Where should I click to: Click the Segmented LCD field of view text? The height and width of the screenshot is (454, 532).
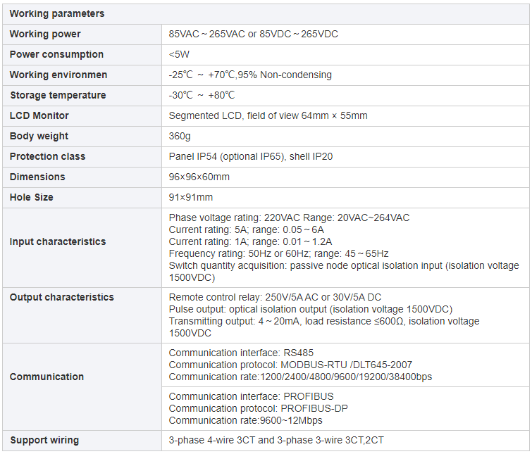coord(268,115)
